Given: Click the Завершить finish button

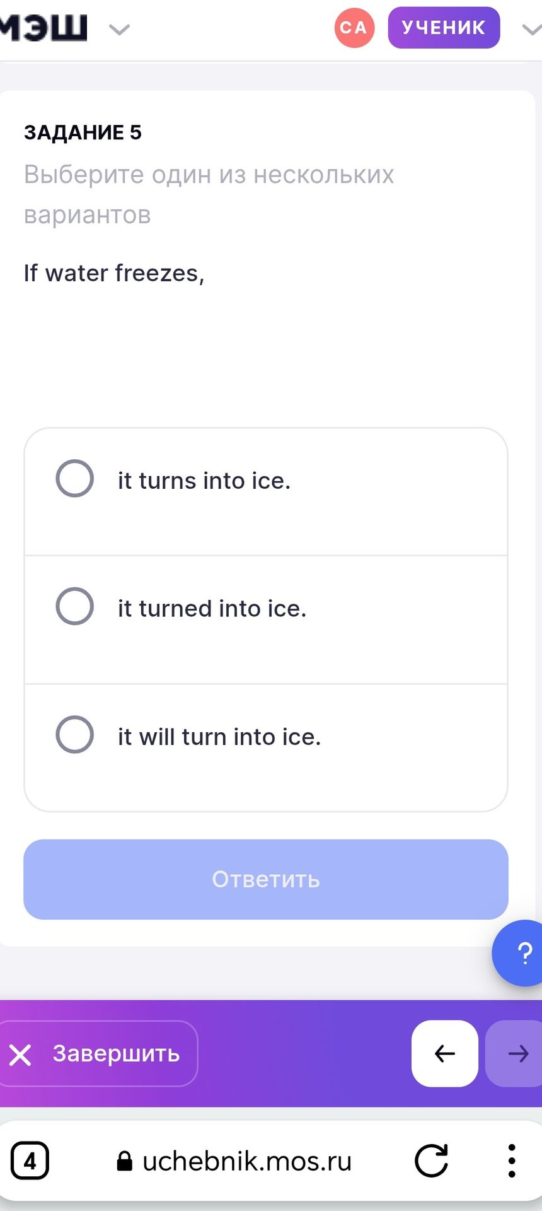Looking at the screenshot, I should point(98,1053).
